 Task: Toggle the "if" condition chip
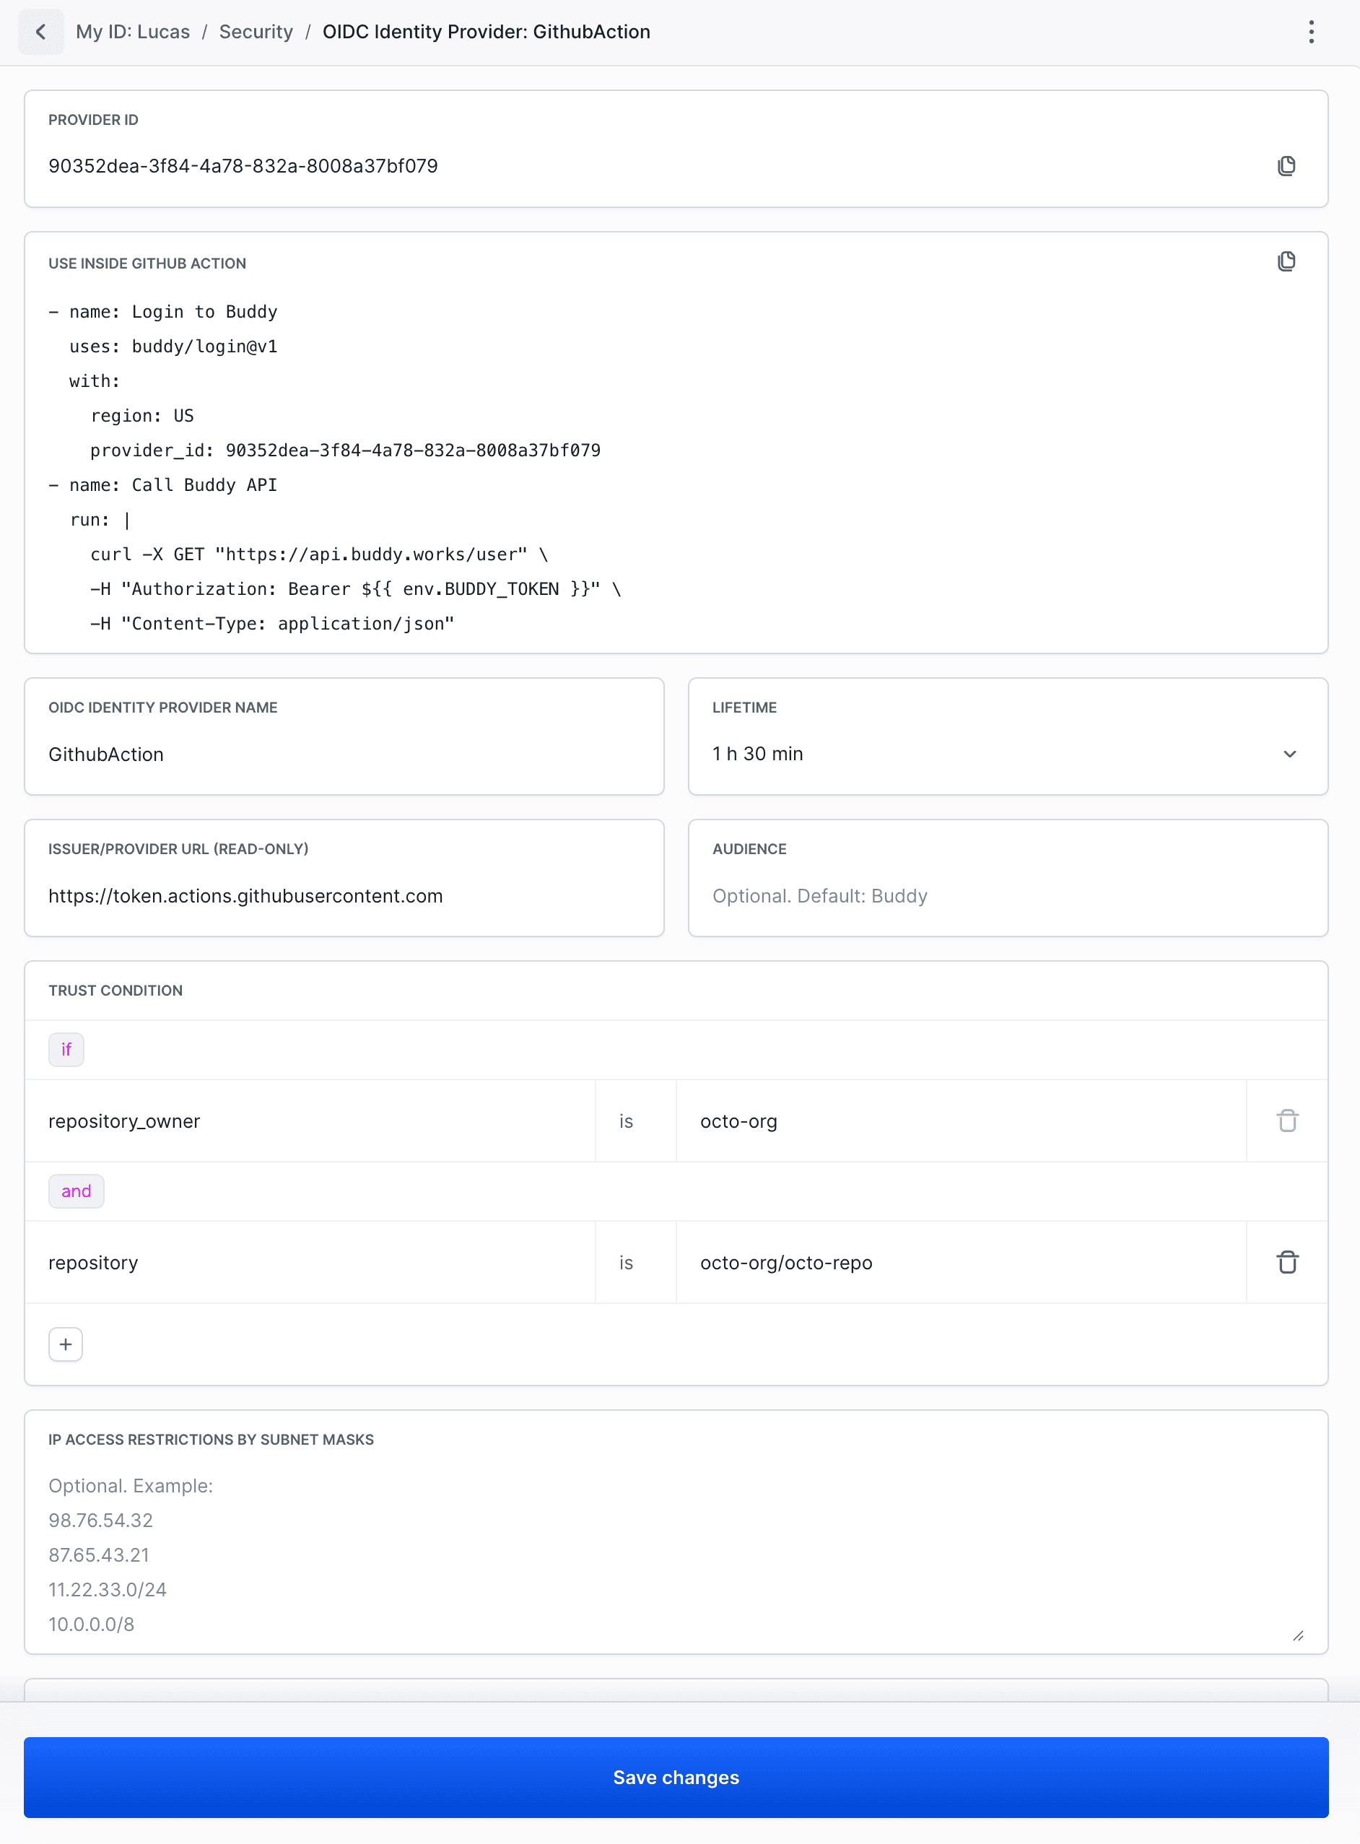(66, 1049)
